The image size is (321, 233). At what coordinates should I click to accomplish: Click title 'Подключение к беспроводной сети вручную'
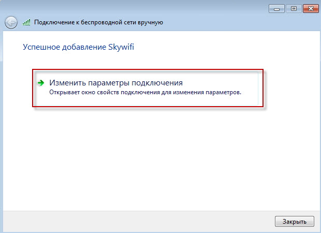[98, 22]
